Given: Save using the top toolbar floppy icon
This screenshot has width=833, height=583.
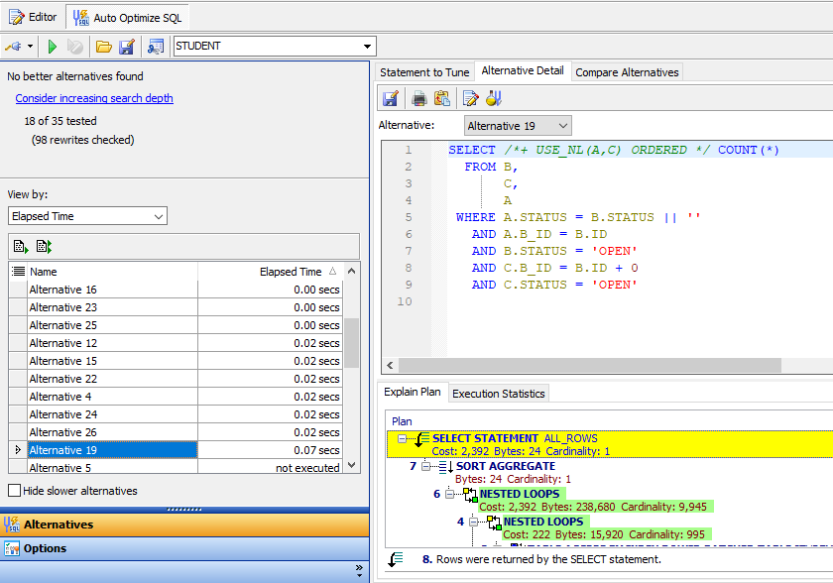Looking at the screenshot, I should 127,47.
